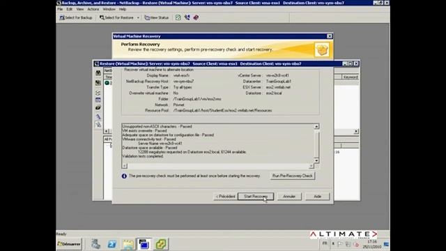
Task: Click 'VMware connectivity test - Passed' log line
Action: [148, 139]
